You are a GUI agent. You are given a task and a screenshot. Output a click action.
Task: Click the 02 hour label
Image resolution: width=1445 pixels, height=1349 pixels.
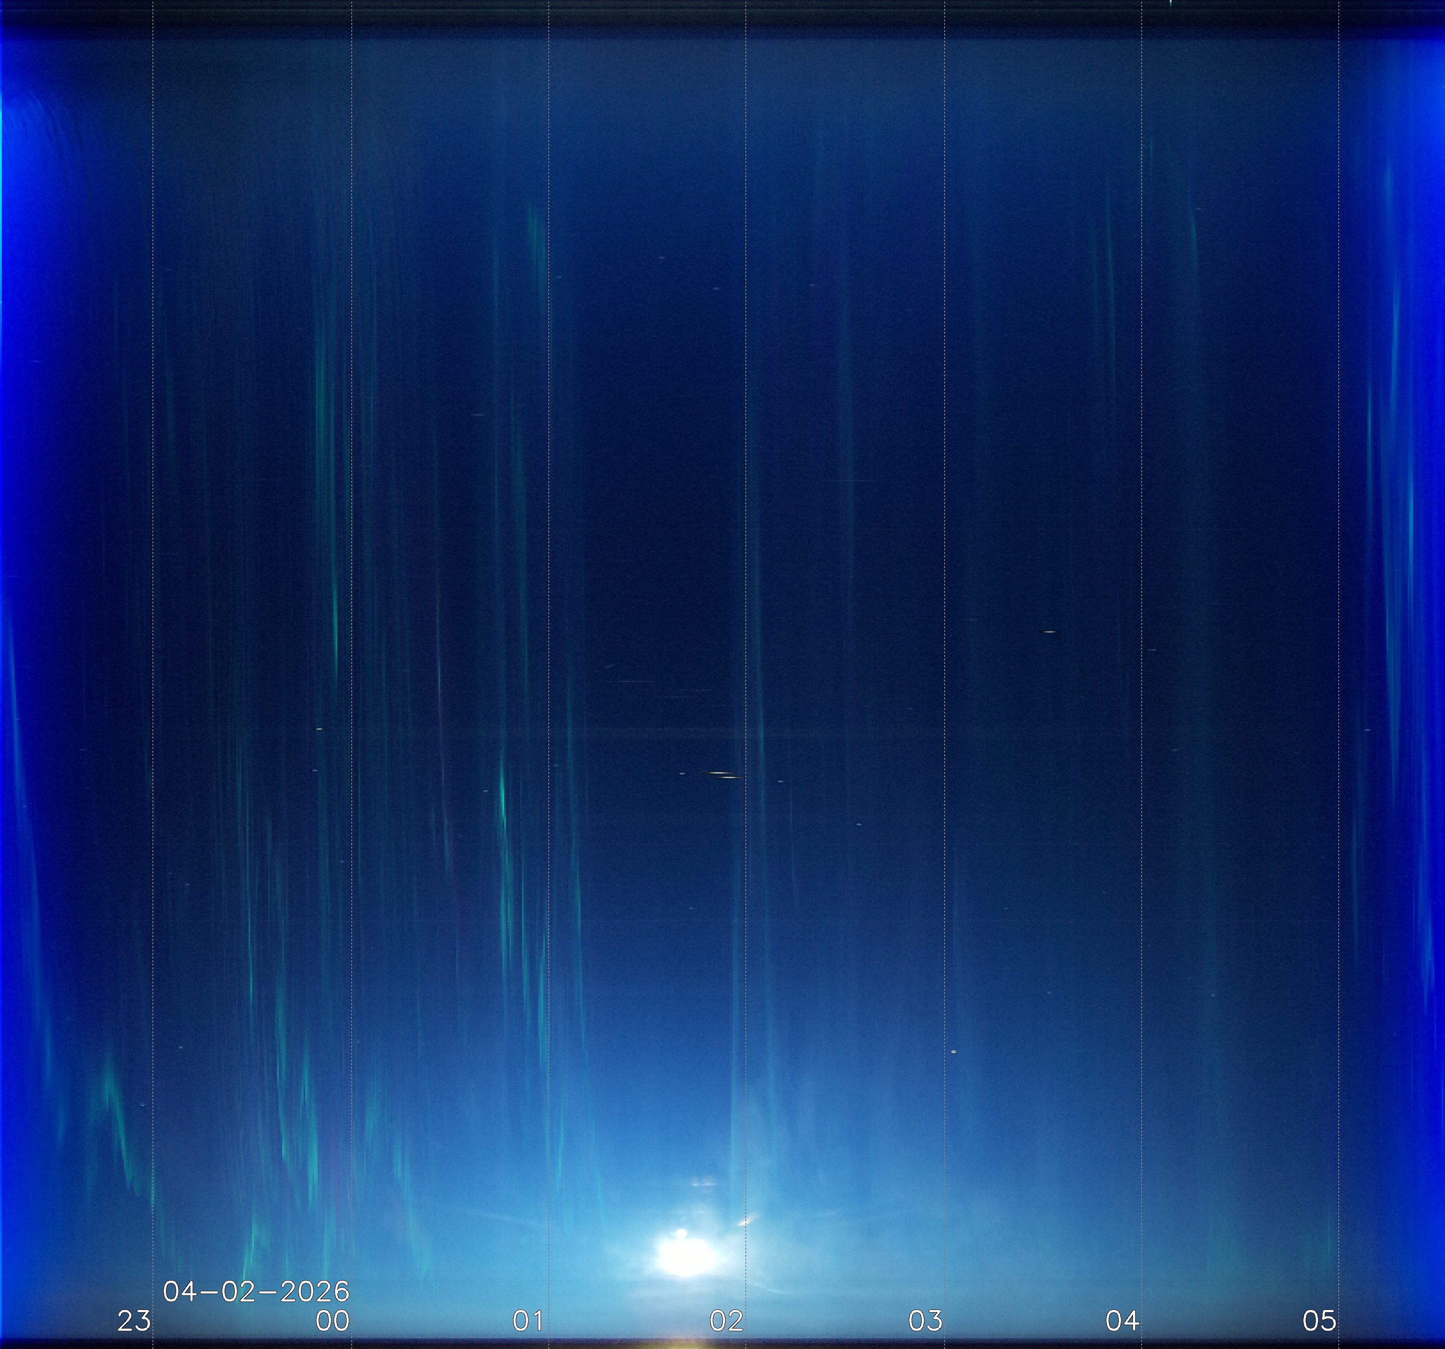click(726, 1321)
